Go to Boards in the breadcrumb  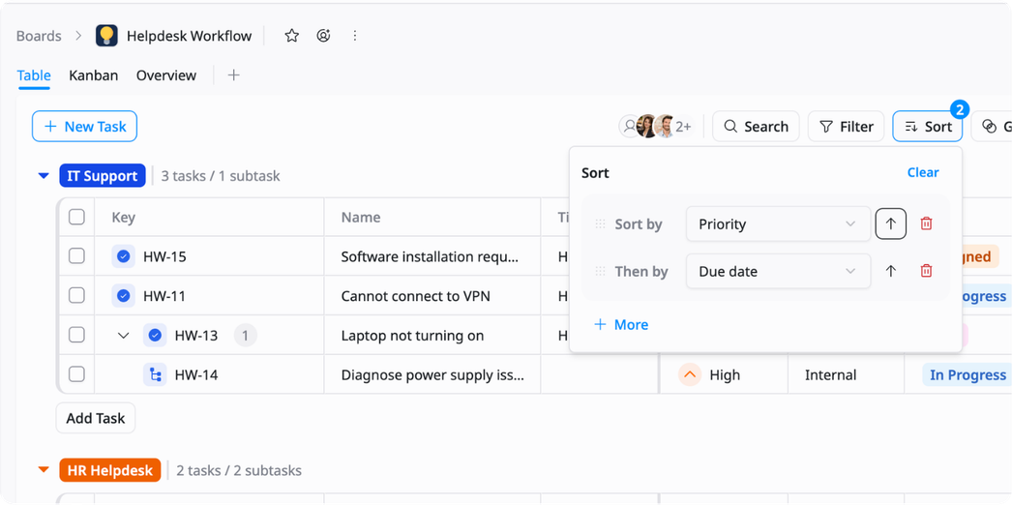(39, 36)
